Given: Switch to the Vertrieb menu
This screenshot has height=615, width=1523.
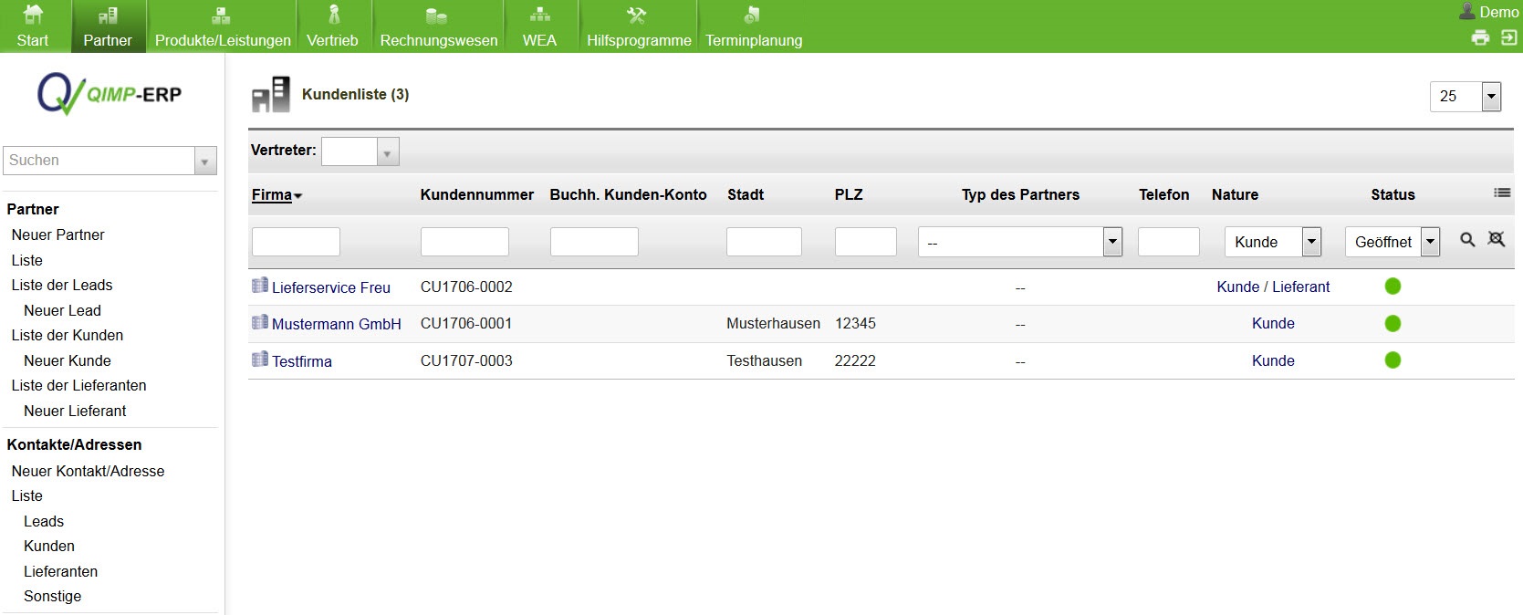Looking at the screenshot, I should (x=332, y=27).
